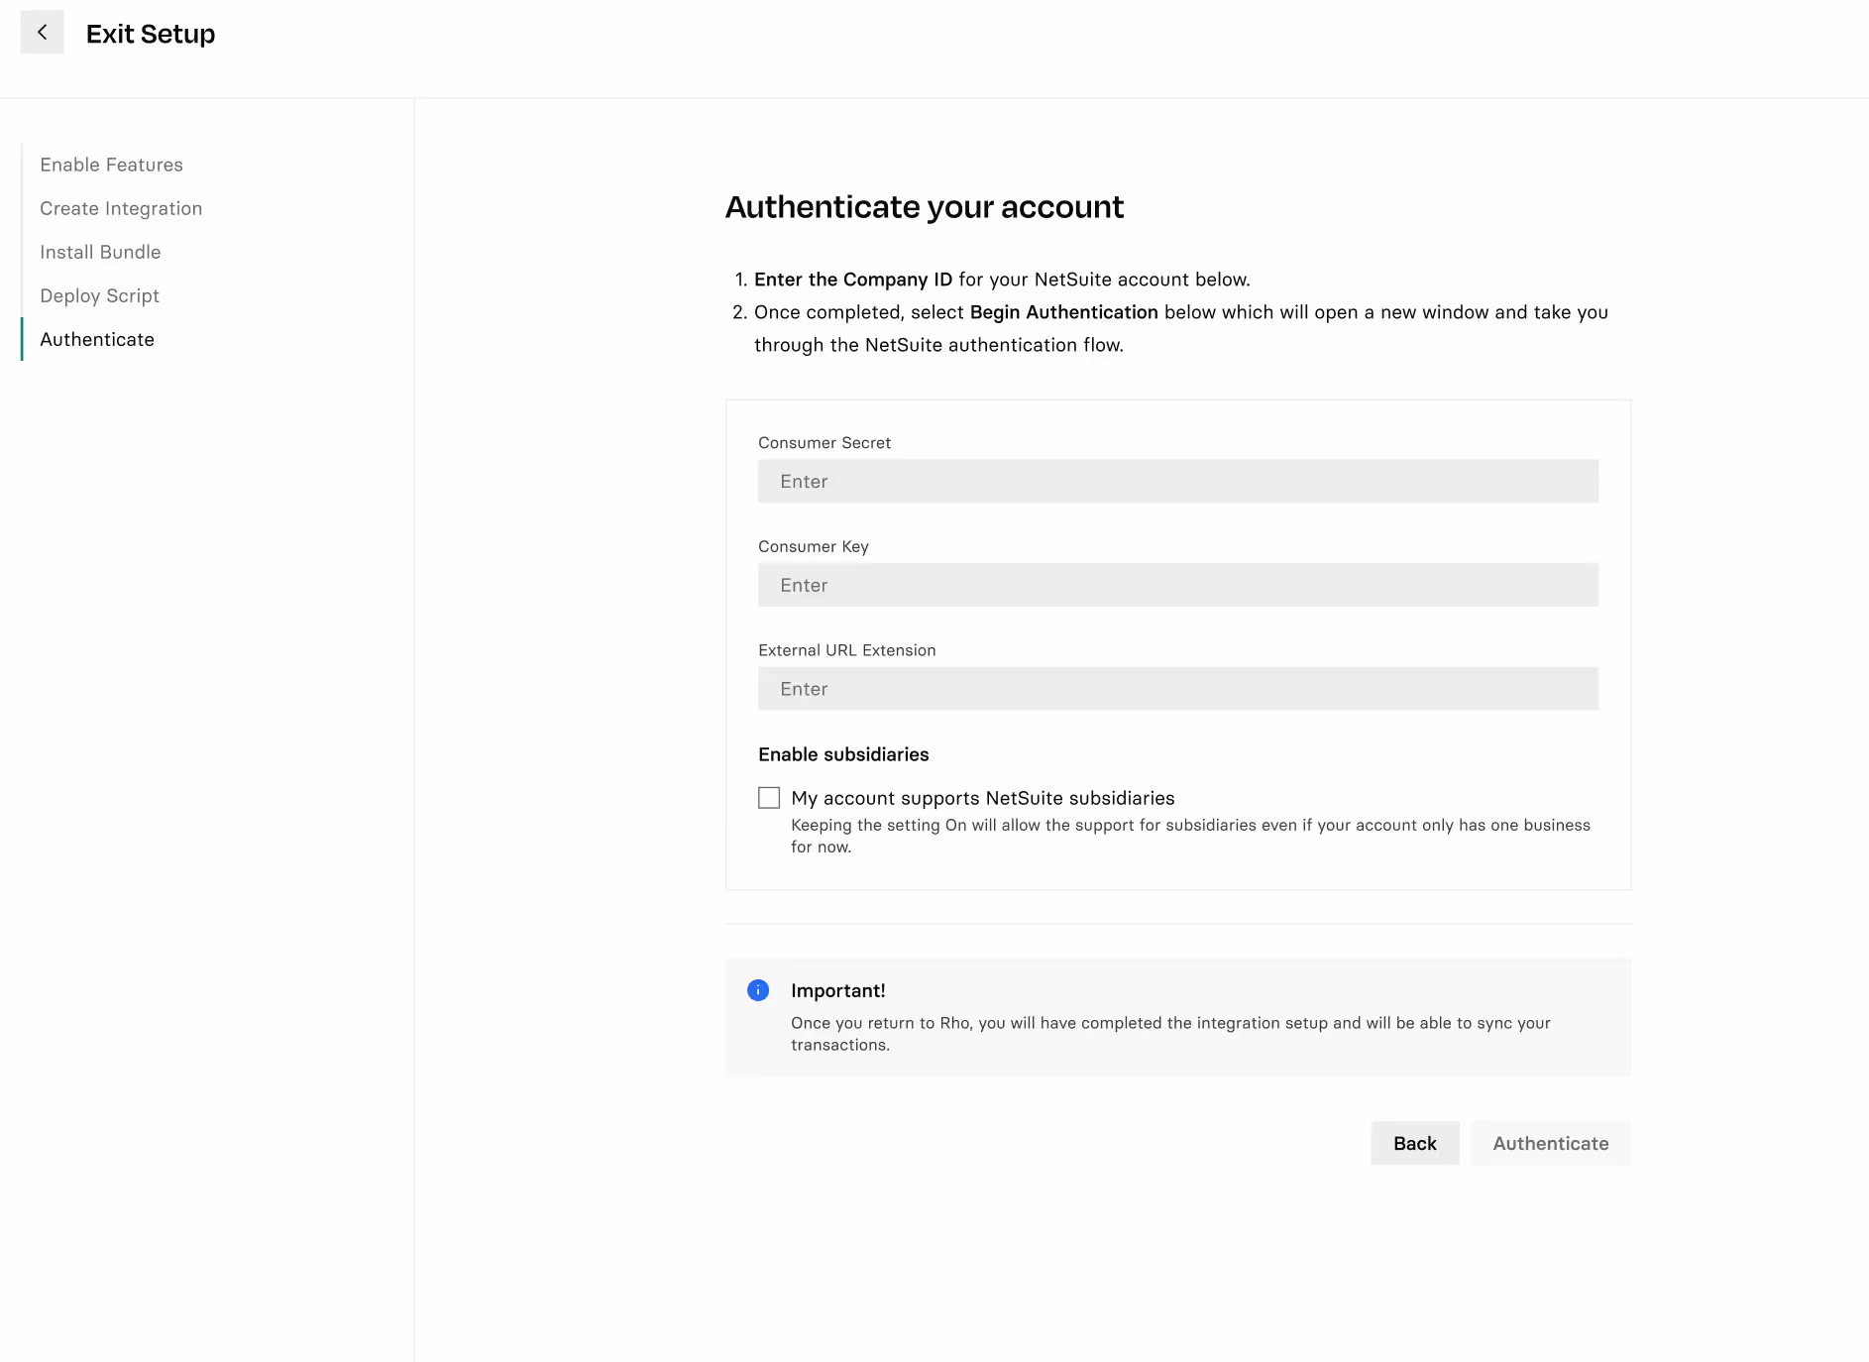
Task: Open the Deploy Script step
Action: (99, 295)
